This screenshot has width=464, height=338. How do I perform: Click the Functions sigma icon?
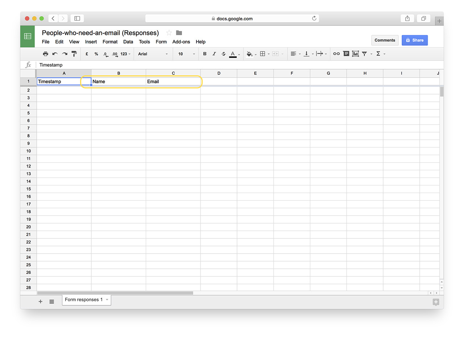pyautogui.click(x=378, y=54)
